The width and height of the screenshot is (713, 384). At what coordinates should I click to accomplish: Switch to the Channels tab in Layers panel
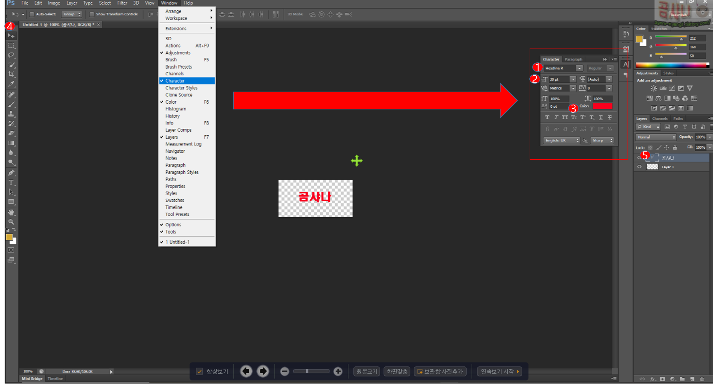(660, 119)
